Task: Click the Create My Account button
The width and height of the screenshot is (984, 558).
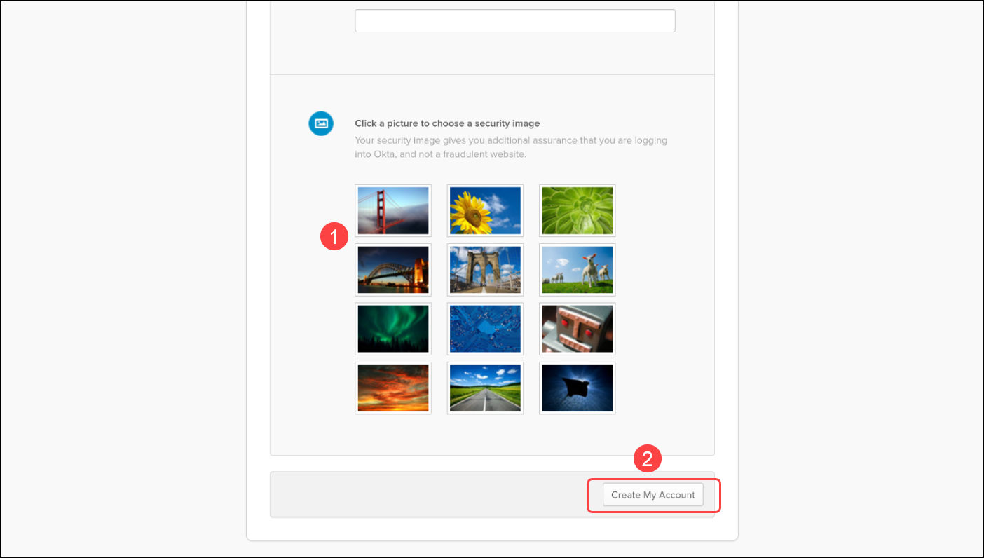Action: tap(653, 495)
